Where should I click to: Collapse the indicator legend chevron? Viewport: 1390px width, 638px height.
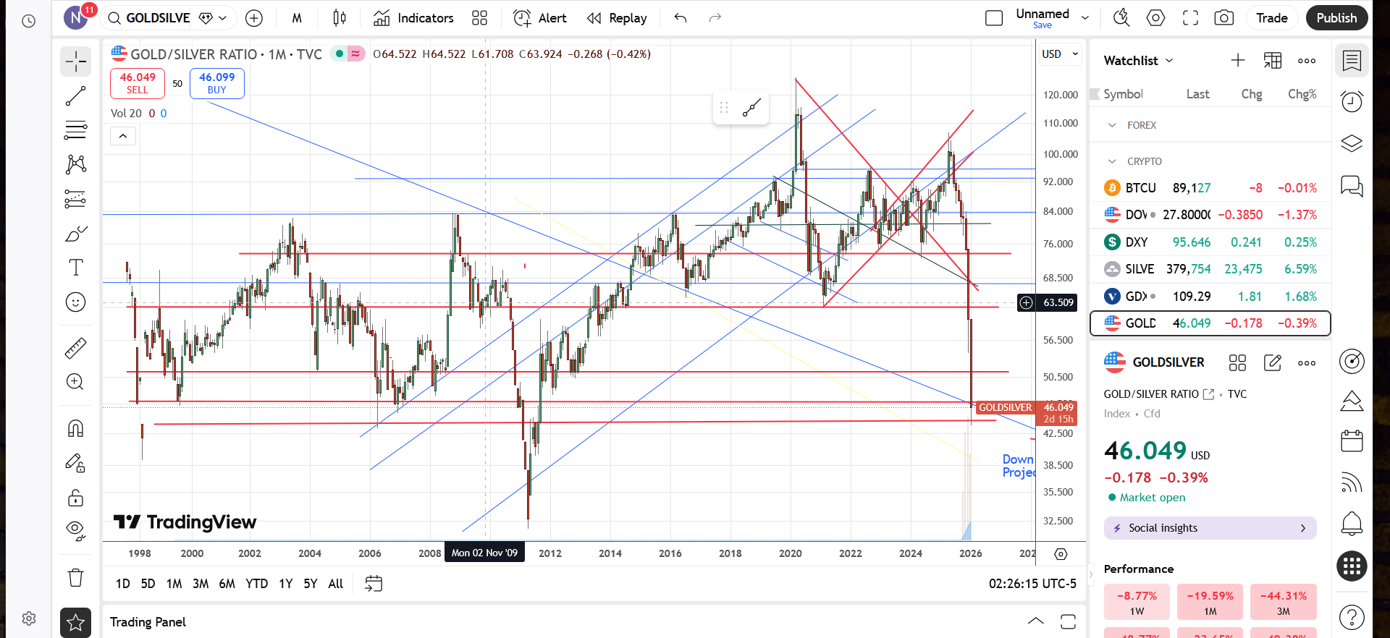pyautogui.click(x=123, y=136)
